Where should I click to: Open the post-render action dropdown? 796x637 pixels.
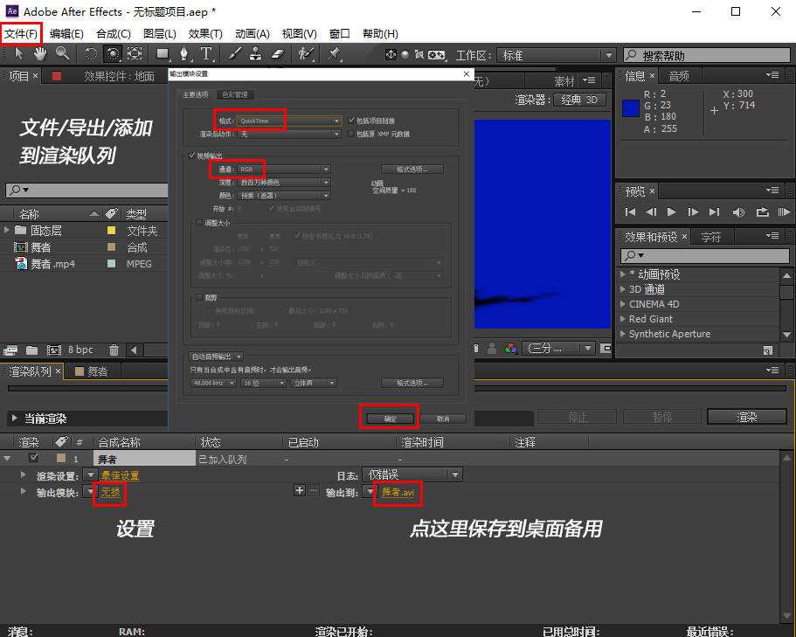coord(289,134)
